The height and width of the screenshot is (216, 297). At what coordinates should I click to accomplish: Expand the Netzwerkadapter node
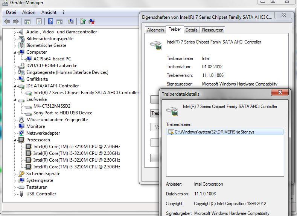point(15,133)
